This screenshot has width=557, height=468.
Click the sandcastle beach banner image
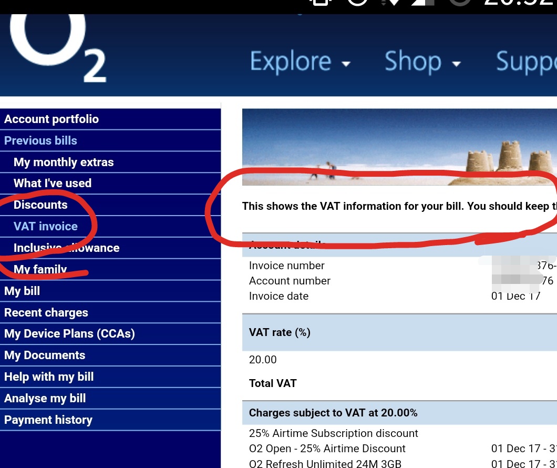[399, 146]
